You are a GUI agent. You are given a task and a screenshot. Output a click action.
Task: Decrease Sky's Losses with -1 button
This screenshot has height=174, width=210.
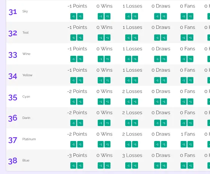128,16
